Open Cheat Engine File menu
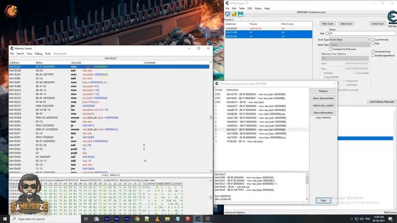 (x=227, y=8)
